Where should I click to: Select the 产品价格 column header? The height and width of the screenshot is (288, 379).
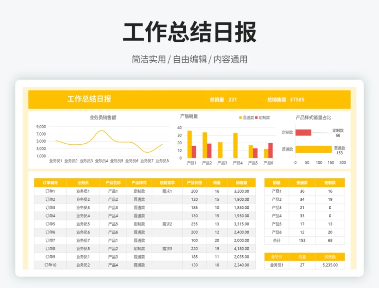coord(194,183)
